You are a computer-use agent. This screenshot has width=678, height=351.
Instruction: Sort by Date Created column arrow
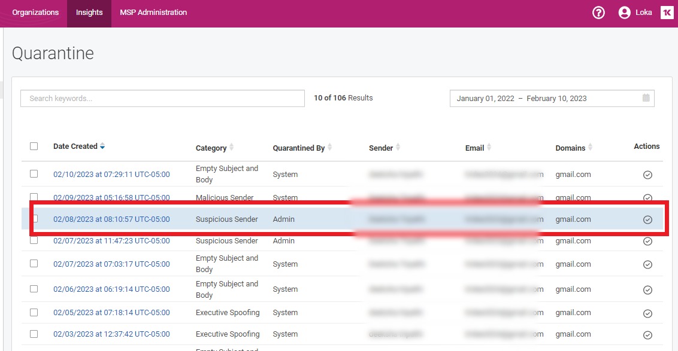click(102, 146)
